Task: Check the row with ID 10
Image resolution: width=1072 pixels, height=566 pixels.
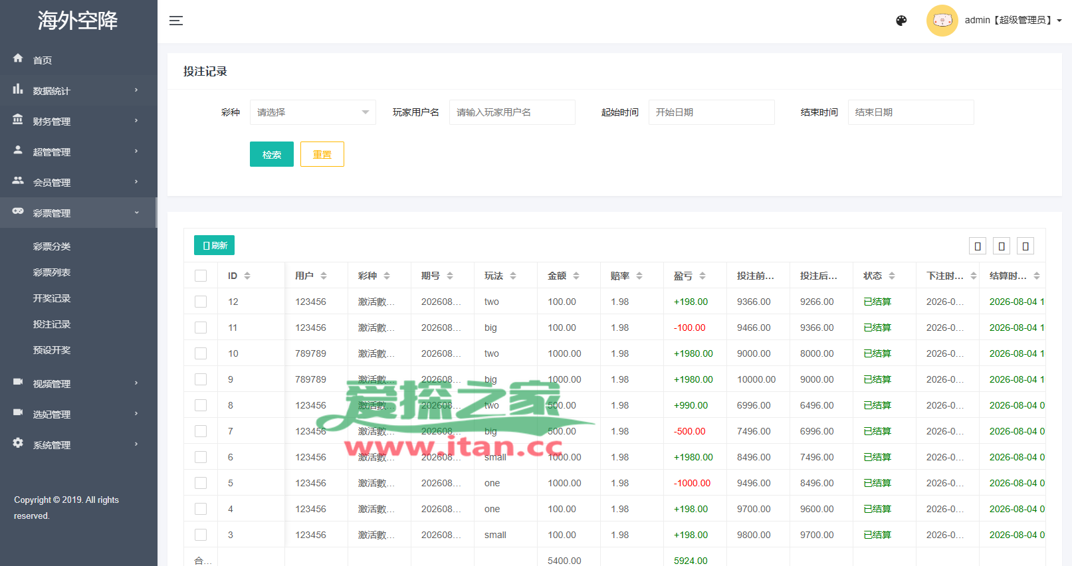Action: click(201, 353)
